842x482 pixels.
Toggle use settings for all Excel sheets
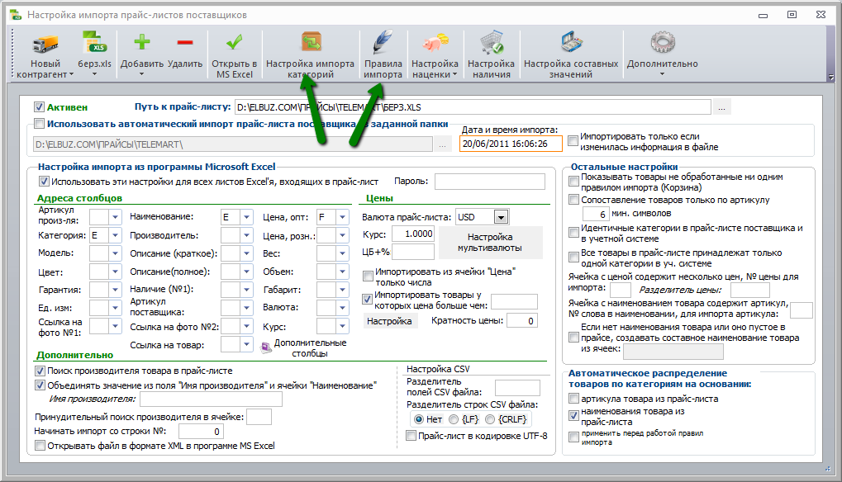point(44,182)
